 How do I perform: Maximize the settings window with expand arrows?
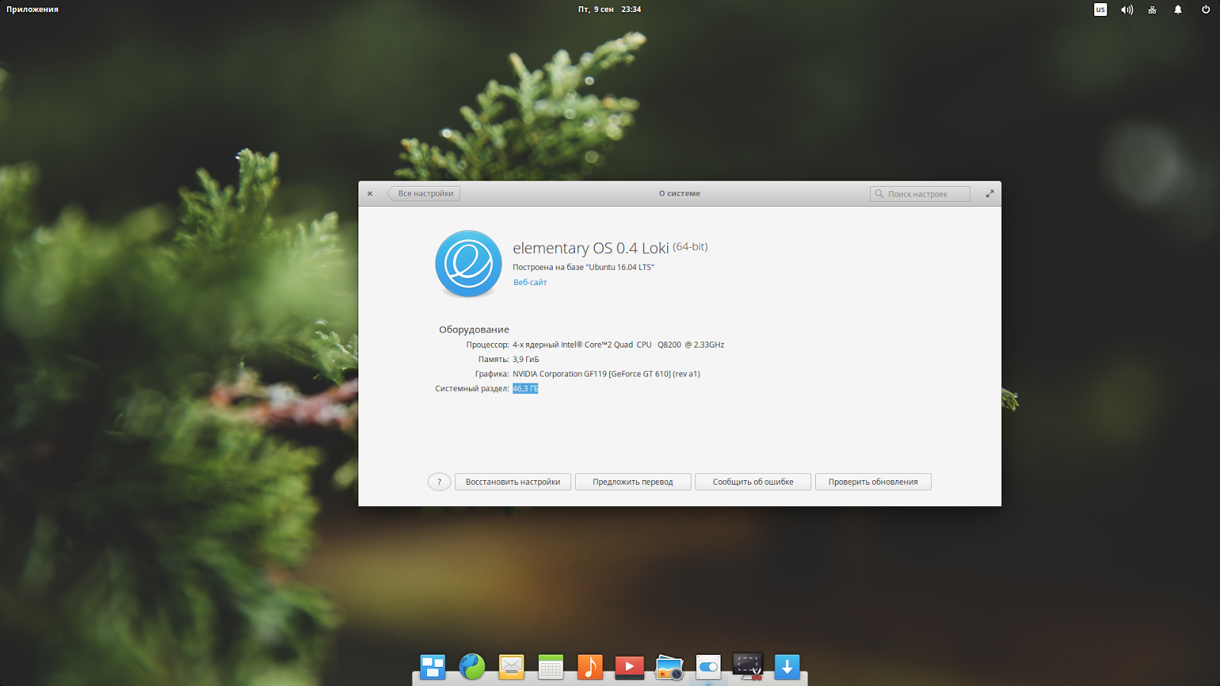tap(990, 194)
